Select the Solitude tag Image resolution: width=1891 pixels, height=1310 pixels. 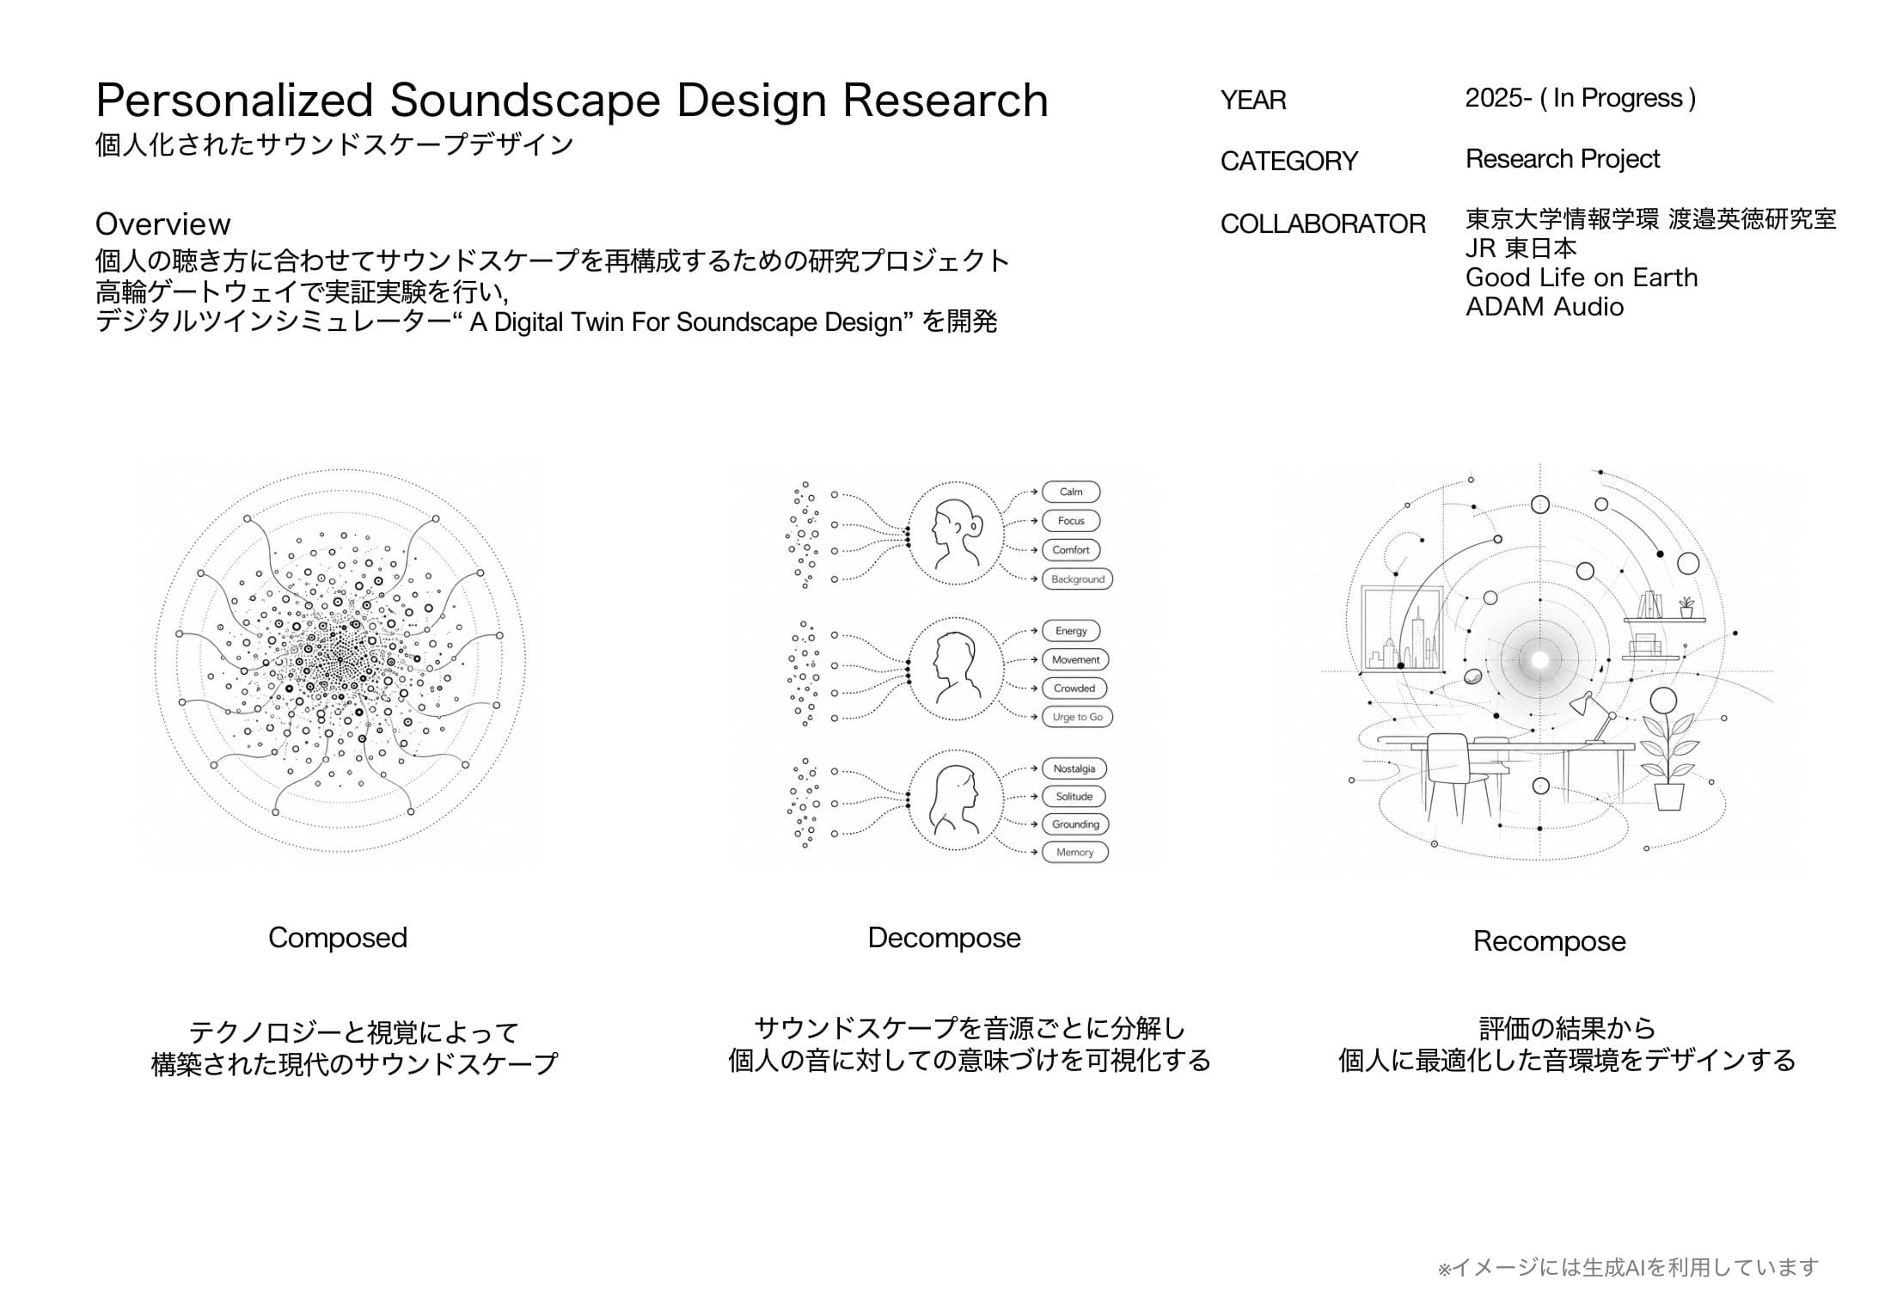(x=1074, y=797)
